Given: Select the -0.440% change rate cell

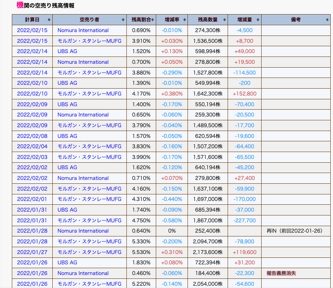Looking at the screenshot, I should click(x=172, y=199).
